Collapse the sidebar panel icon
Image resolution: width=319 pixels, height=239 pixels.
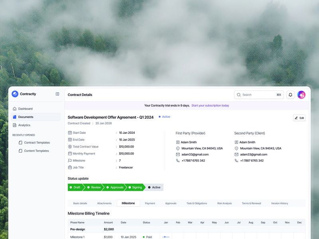point(57,94)
